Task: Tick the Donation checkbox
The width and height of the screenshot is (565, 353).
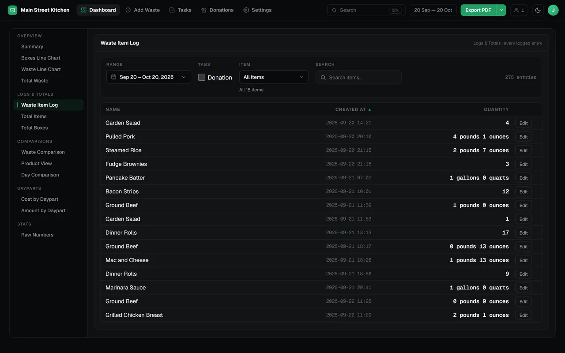Action: (x=202, y=77)
